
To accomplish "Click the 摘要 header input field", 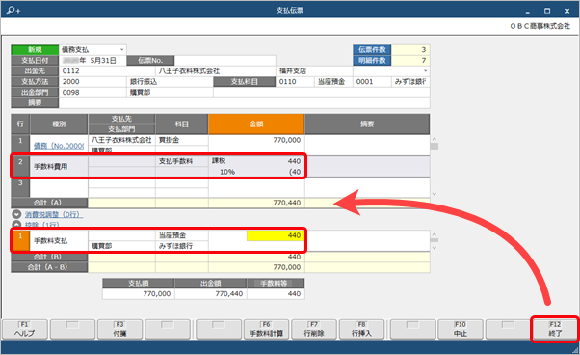I will pyautogui.click(x=244, y=103).
